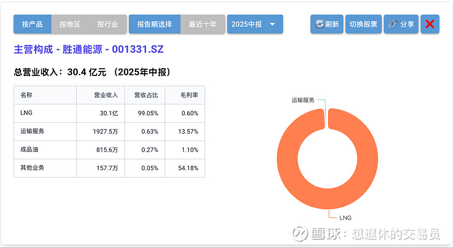The image size is (454, 248).
Task: Click the 分享 share button
Action: coord(401,24)
